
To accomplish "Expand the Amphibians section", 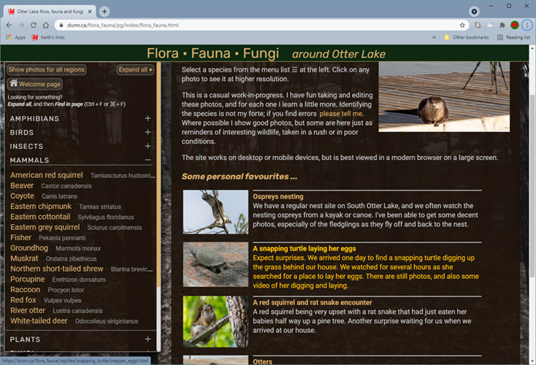I will (148, 118).
